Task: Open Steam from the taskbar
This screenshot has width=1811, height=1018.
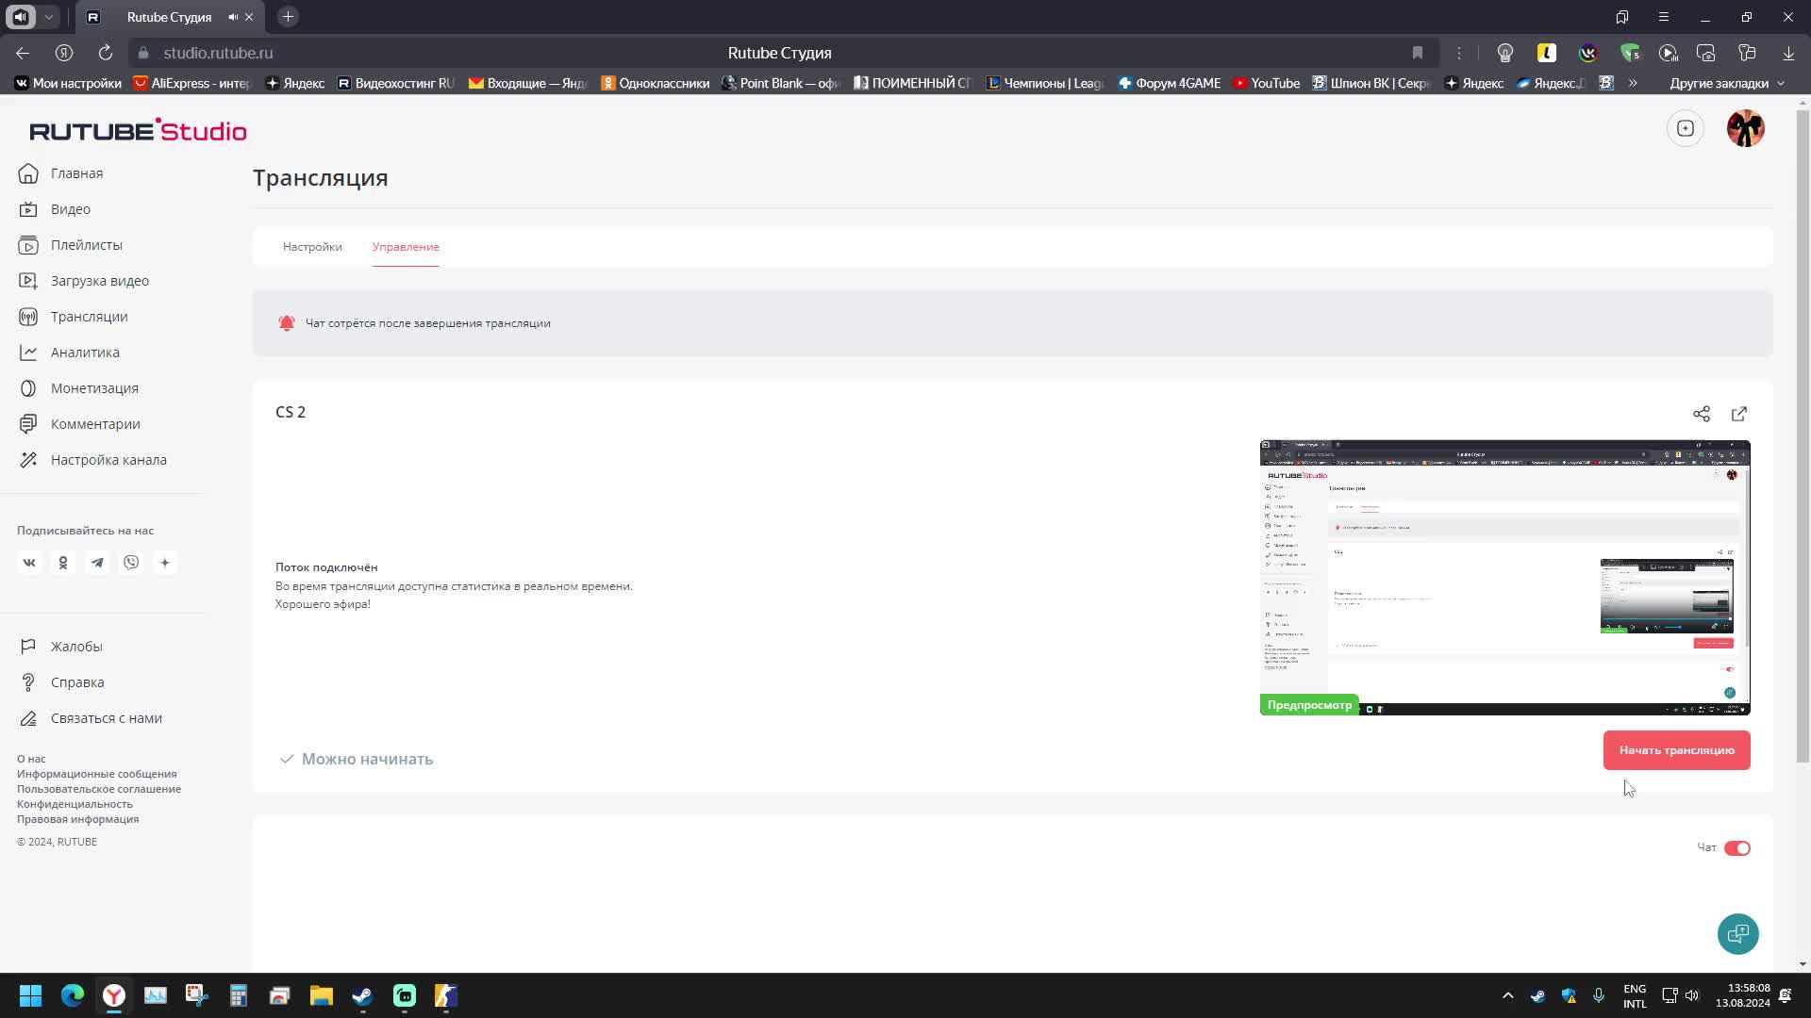Action: click(x=362, y=995)
